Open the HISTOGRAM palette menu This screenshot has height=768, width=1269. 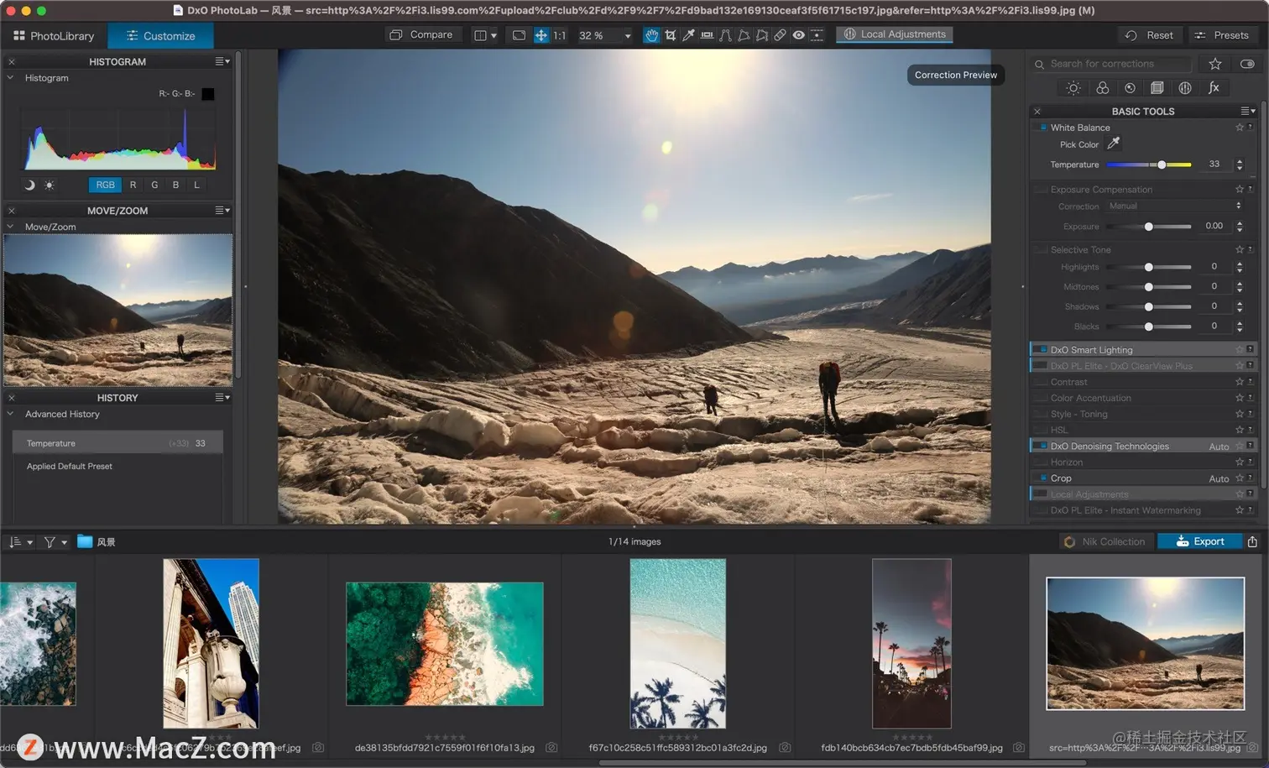[x=222, y=61]
